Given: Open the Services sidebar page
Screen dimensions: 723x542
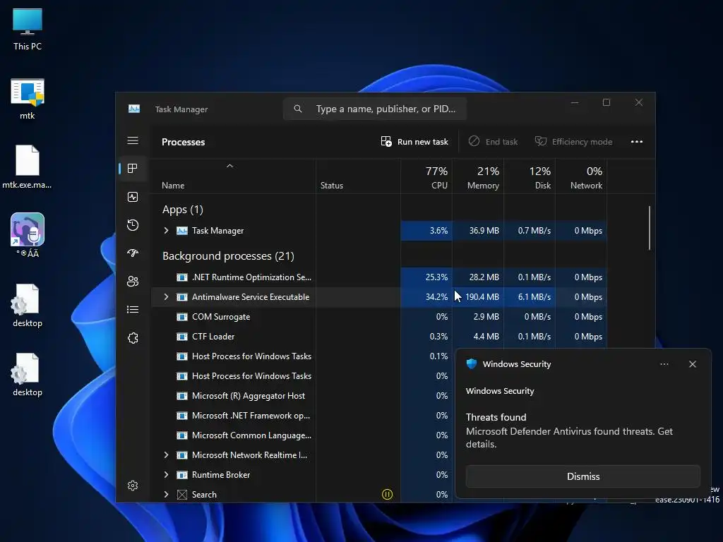Looking at the screenshot, I should [133, 338].
